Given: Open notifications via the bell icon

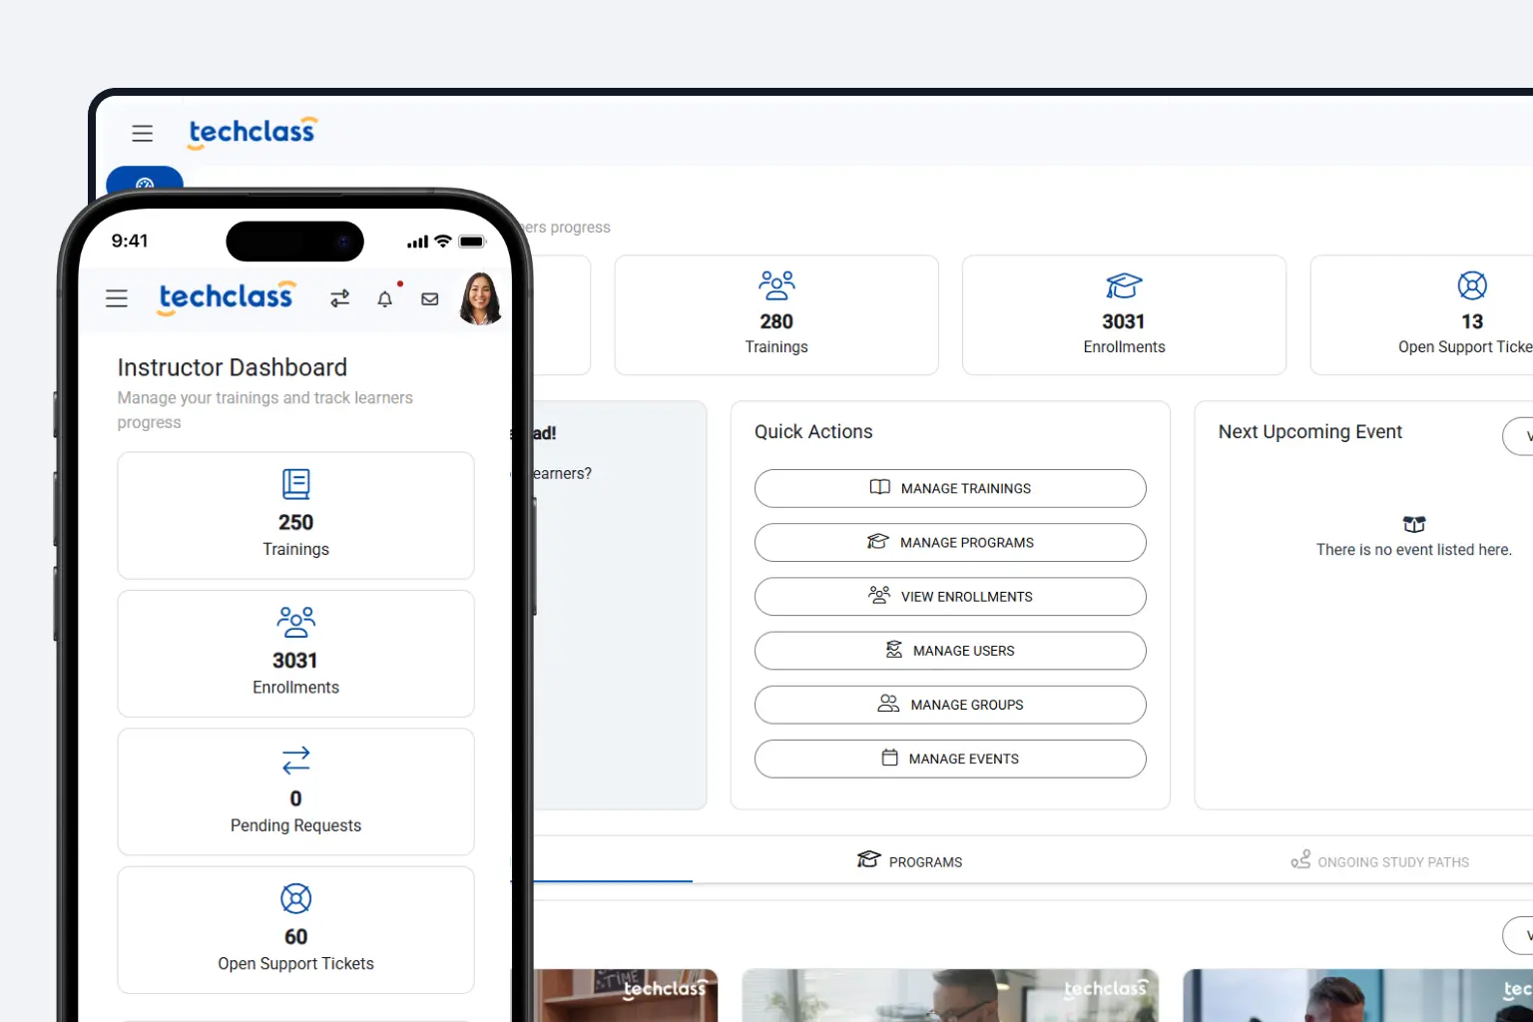Looking at the screenshot, I should click(384, 298).
